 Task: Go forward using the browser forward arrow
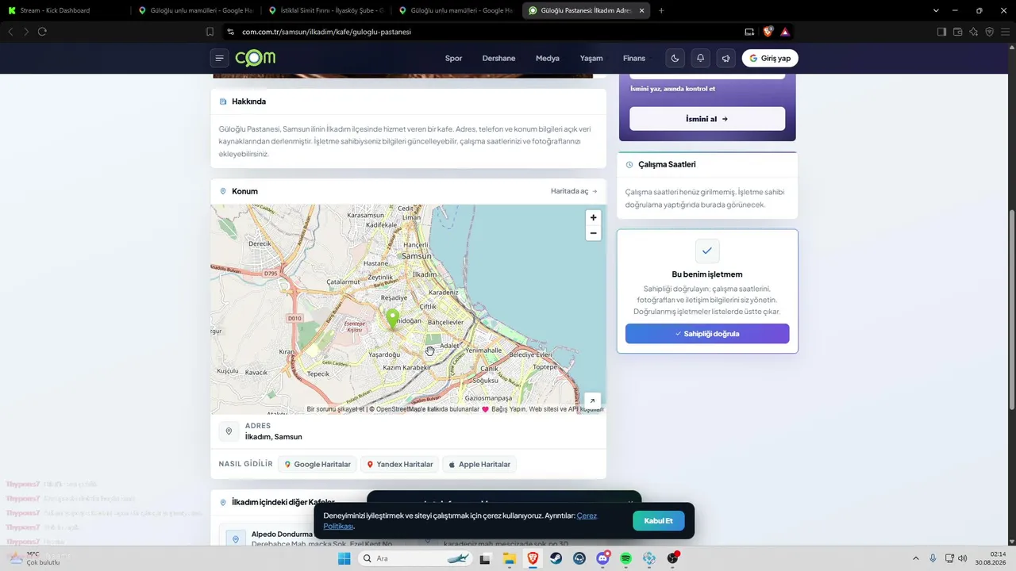pos(26,32)
